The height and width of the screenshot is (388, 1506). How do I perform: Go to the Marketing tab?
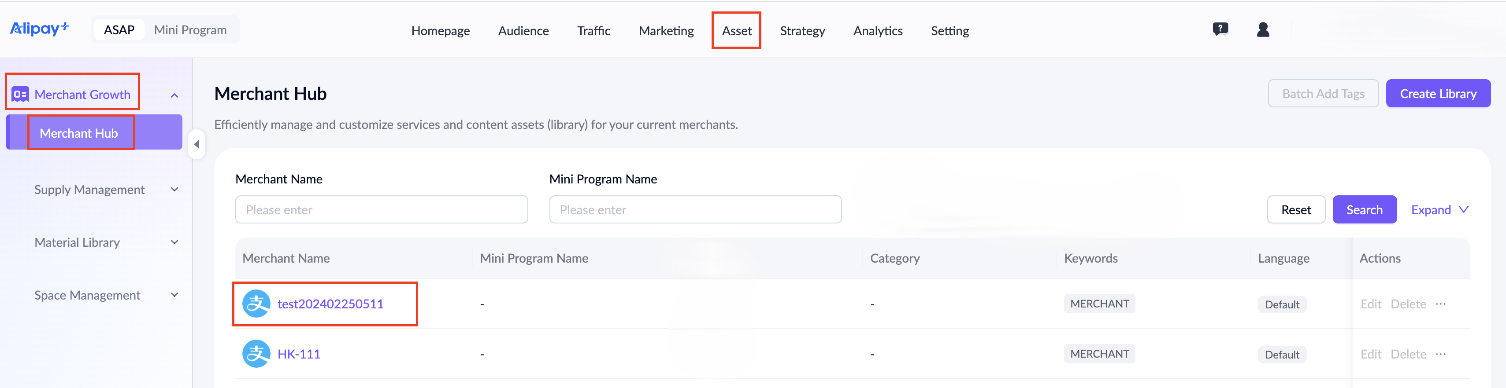666,31
